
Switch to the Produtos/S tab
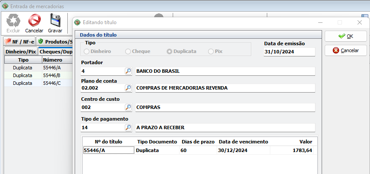coord(55,42)
